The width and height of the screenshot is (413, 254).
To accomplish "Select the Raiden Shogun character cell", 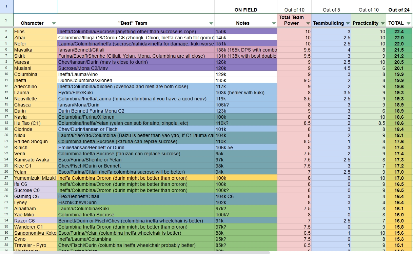I will [35, 141].
